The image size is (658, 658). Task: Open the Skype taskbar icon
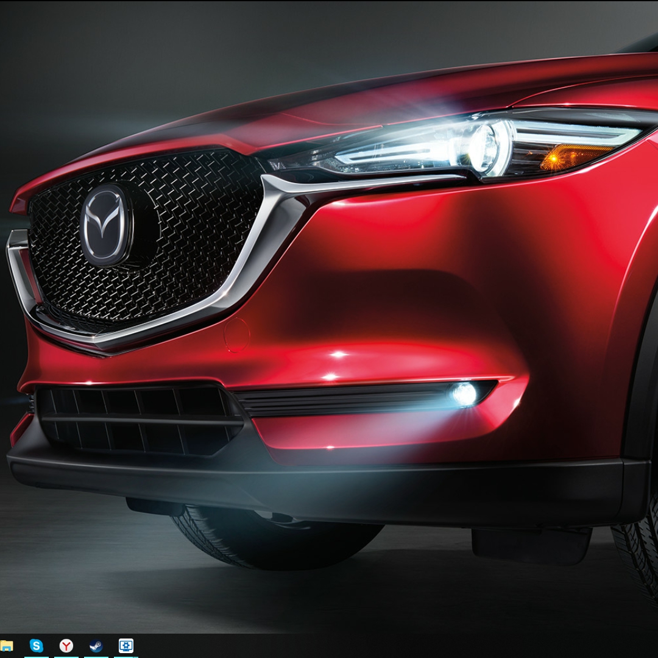click(x=36, y=646)
